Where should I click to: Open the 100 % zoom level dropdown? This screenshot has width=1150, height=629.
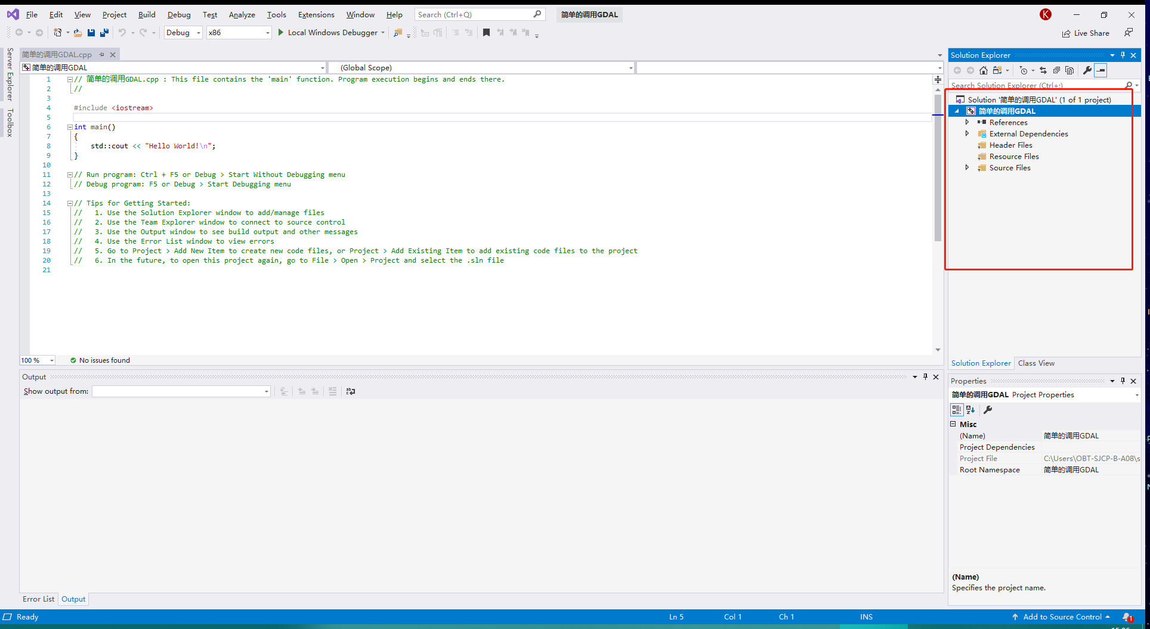point(38,360)
